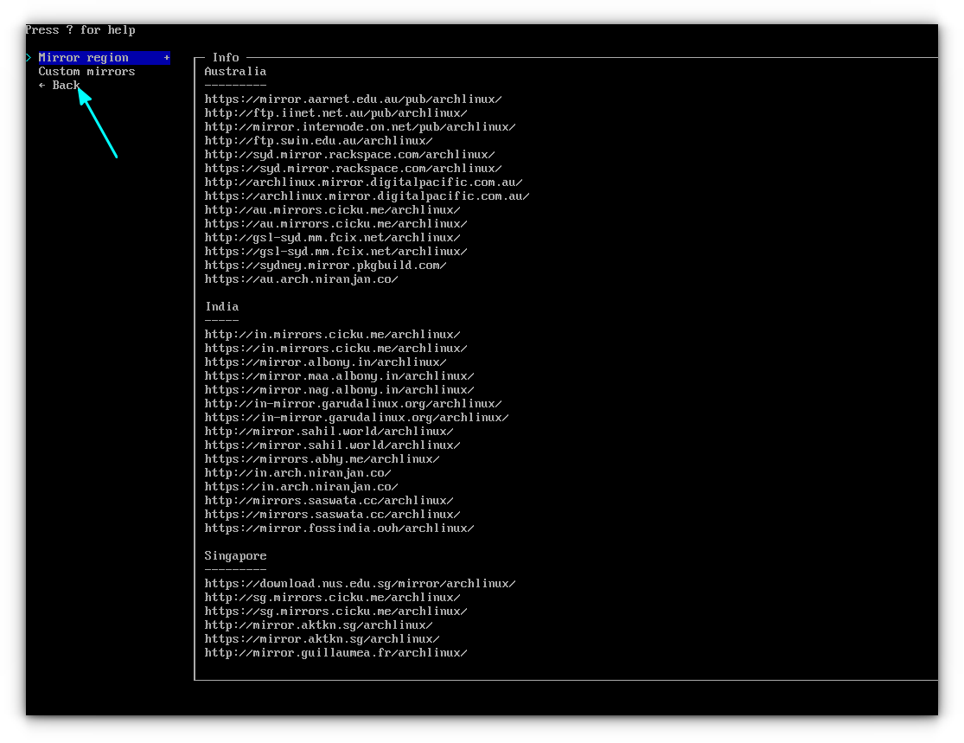This screenshot has height=743, width=964.
Task: Click the download.nus.edu.sg Singapore mirror
Action: click(x=359, y=583)
